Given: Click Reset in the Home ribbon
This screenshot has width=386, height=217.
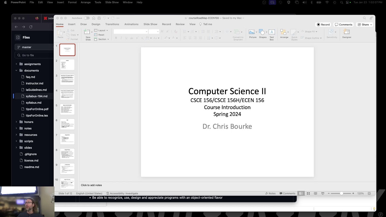Looking at the screenshot, I should click(x=99, y=35).
